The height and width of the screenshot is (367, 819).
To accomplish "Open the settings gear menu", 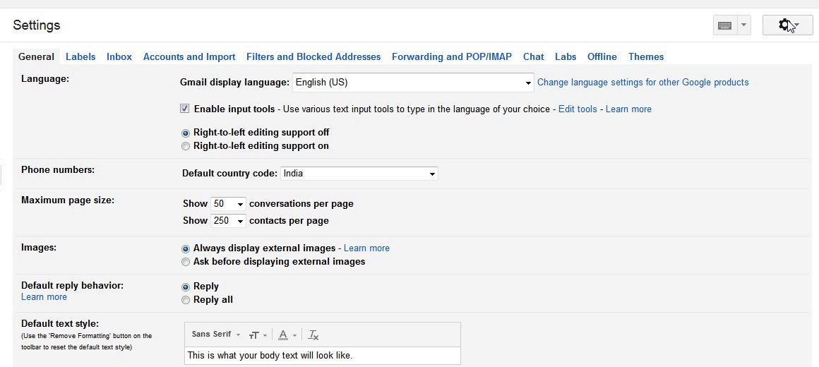I will pyautogui.click(x=787, y=25).
